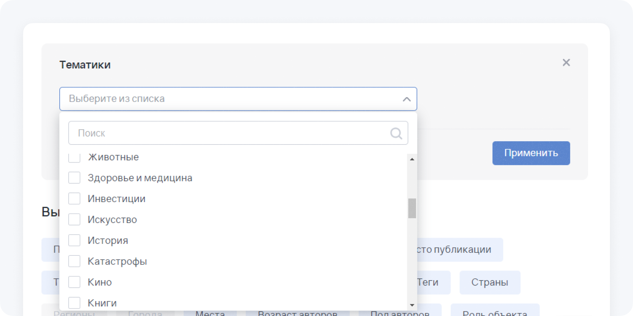Click the search magnifier icon
633x316 pixels.
396,133
